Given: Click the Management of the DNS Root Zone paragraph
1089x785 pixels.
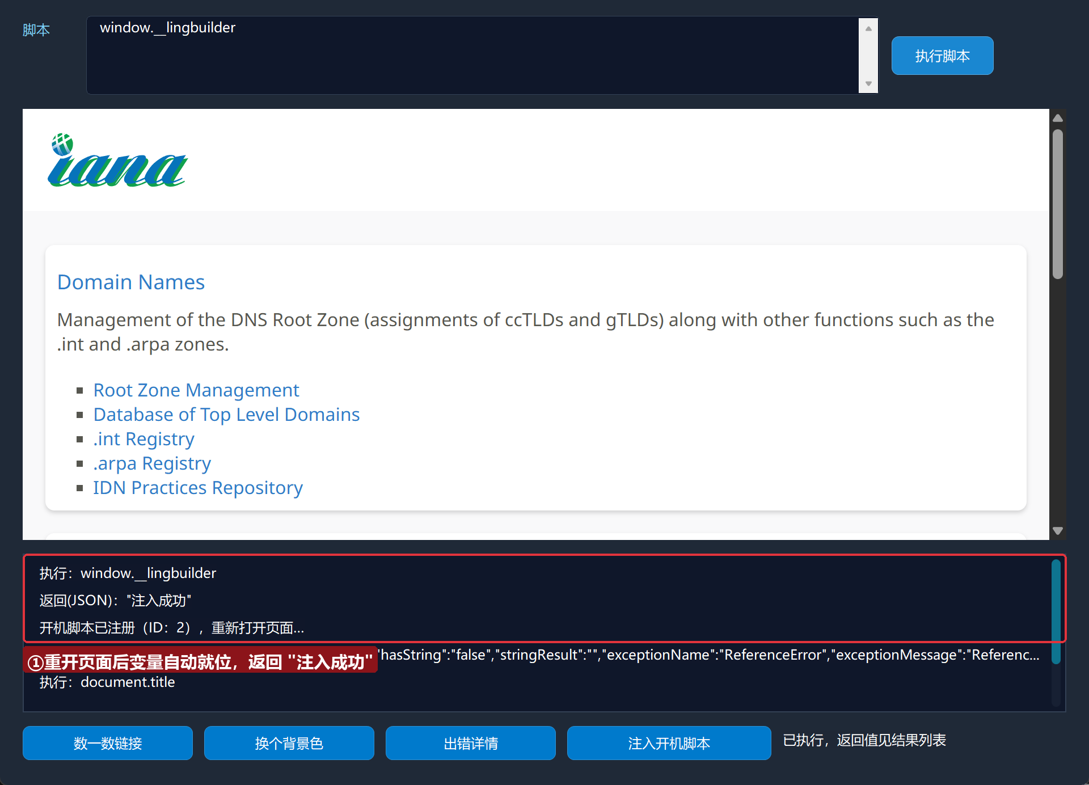Looking at the screenshot, I should pos(526,332).
